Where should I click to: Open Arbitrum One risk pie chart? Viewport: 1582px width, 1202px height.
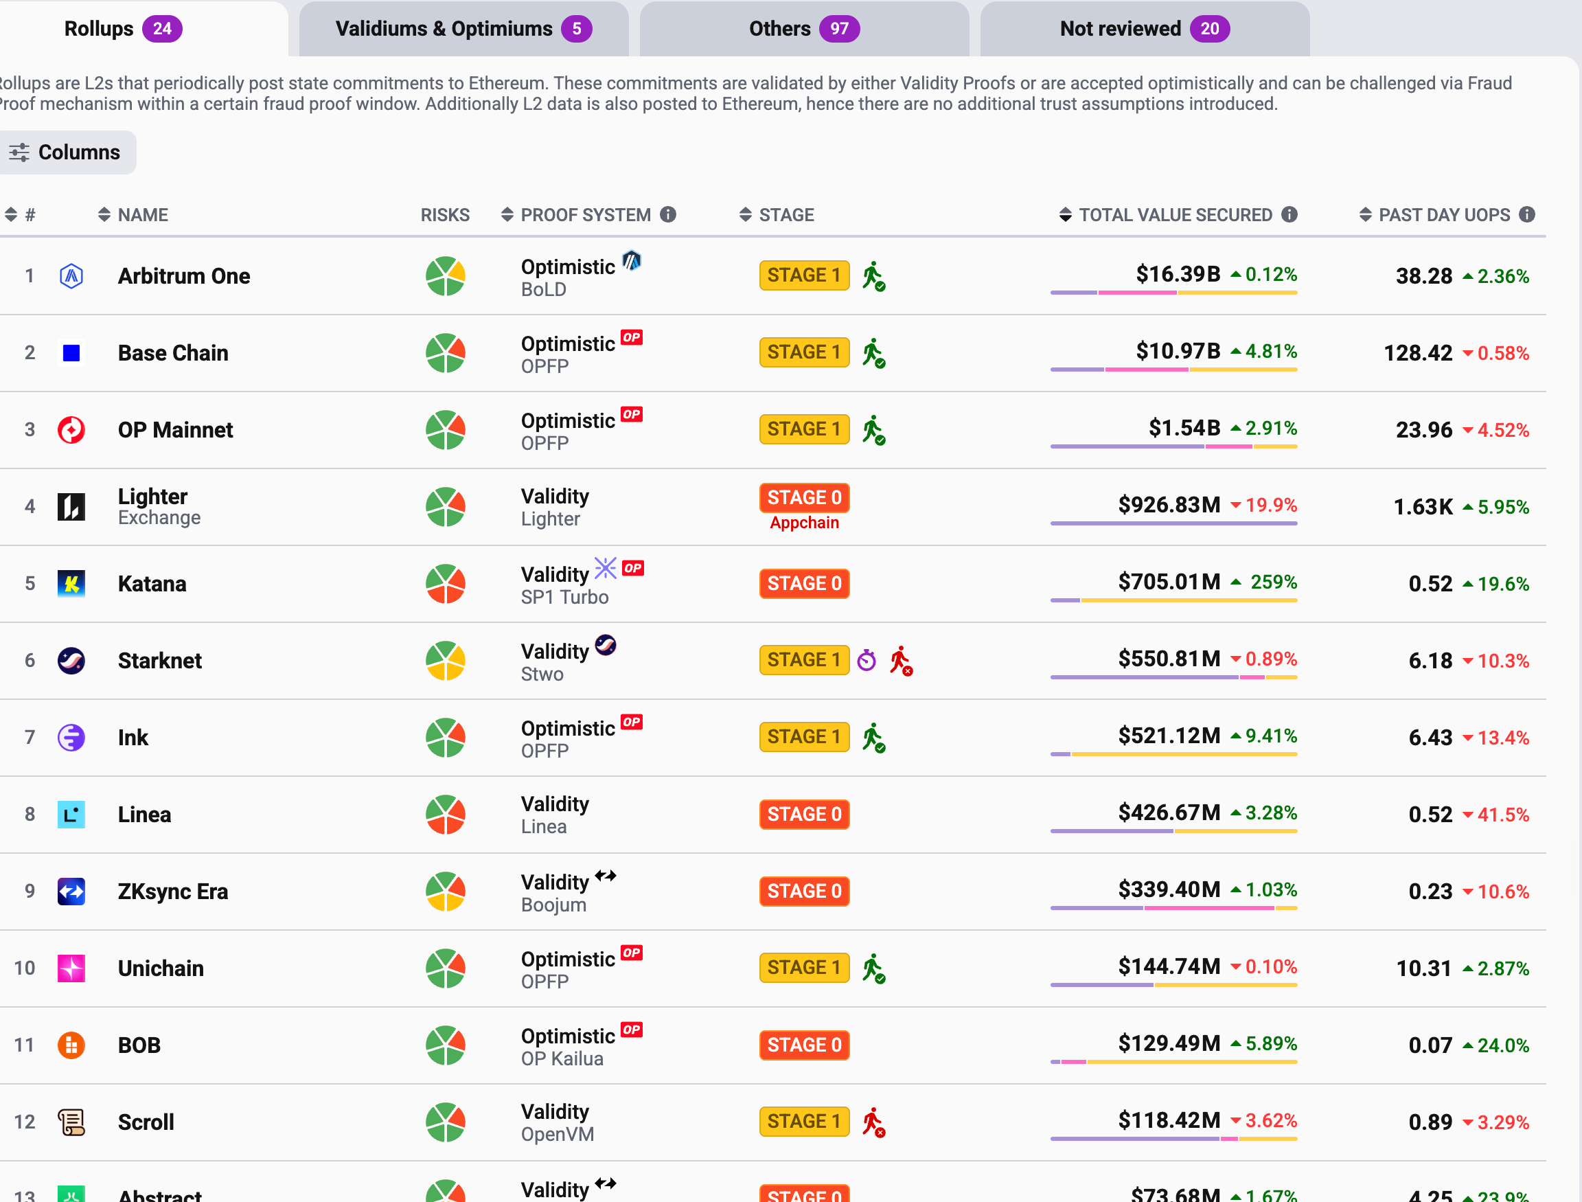446,276
